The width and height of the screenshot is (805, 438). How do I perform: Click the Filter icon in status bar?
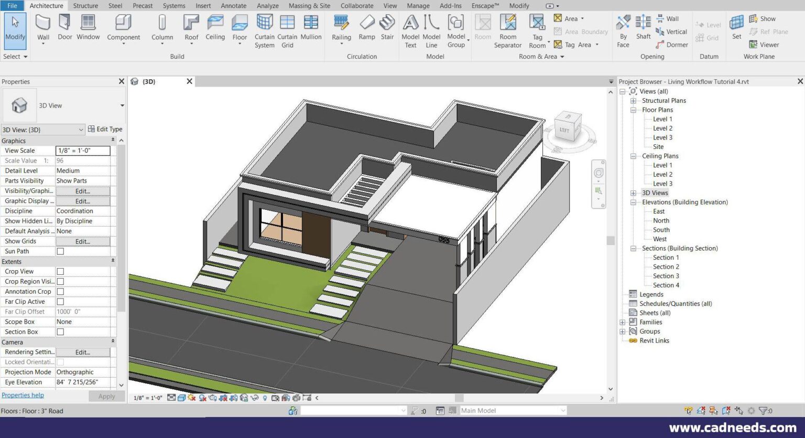763,411
